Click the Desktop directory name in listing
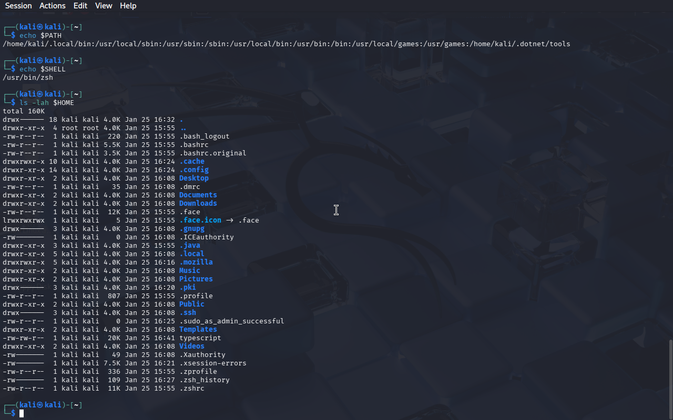 pyautogui.click(x=193, y=178)
